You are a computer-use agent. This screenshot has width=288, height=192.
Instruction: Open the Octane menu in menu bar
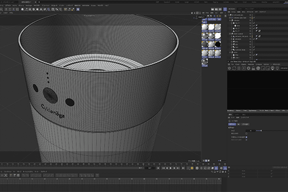tap(93, 6)
